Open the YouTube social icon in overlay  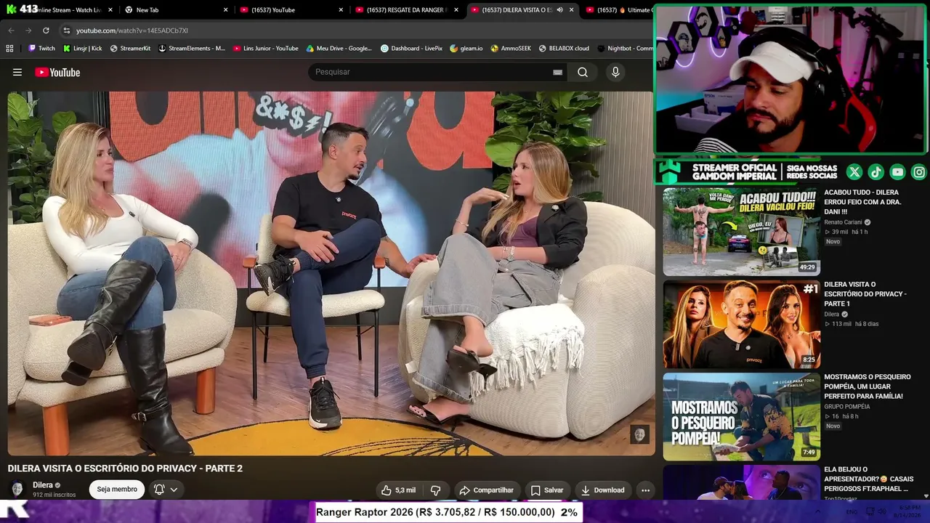(898, 172)
